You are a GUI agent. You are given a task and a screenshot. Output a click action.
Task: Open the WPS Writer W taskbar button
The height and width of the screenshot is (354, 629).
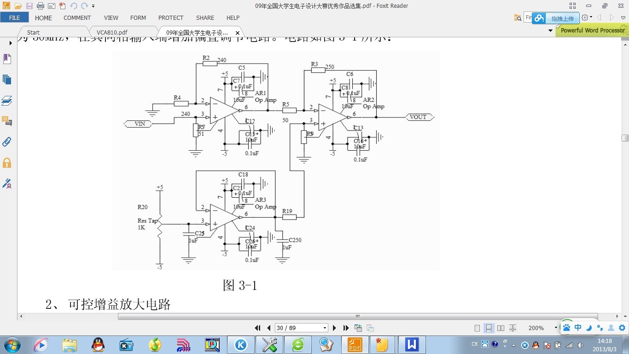pos(412,345)
